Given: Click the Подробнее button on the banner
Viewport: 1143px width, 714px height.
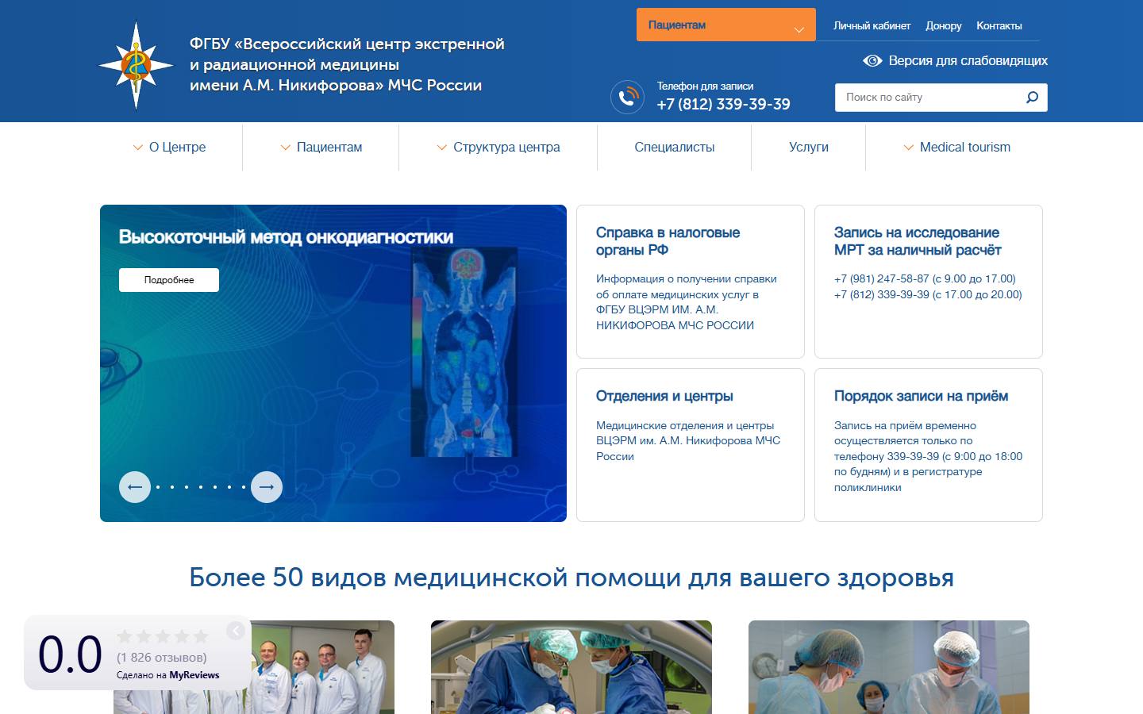Looking at the screenshot, I should click(x=169, y=280).
